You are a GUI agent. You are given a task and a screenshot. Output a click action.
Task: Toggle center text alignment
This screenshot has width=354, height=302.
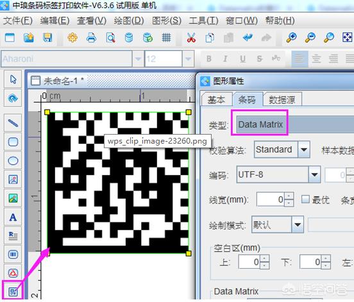click(x=316, y=59)
